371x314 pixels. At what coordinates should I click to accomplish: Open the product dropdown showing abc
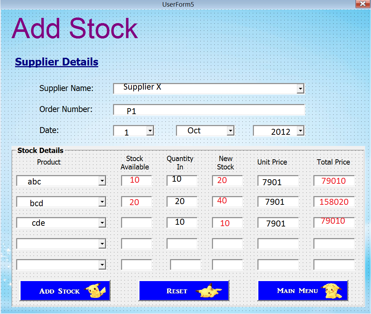point(102,181)
